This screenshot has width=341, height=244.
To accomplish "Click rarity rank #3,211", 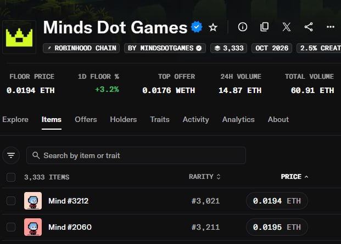I will pos(205,228).
